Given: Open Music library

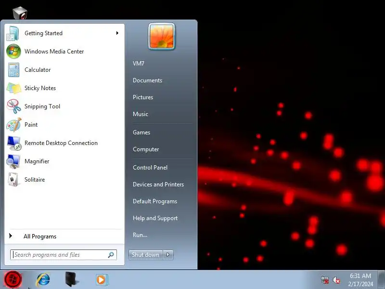Looking at the screenshot, I should click(141, 114).
